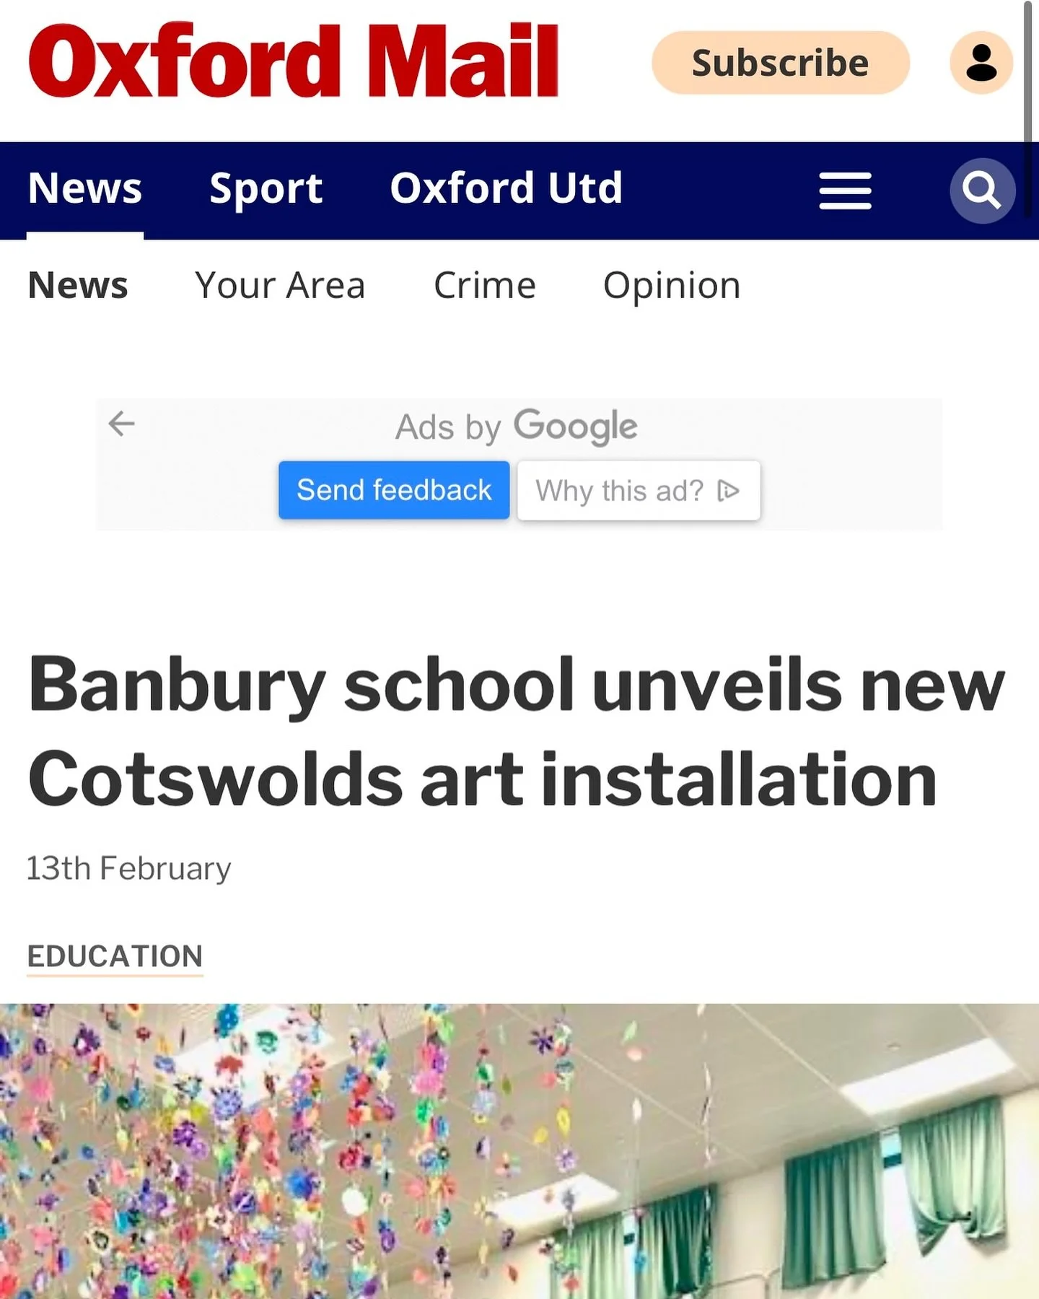Click the Banbury school article headline
Viewport: 1039px width, 1299px height.
516,732
